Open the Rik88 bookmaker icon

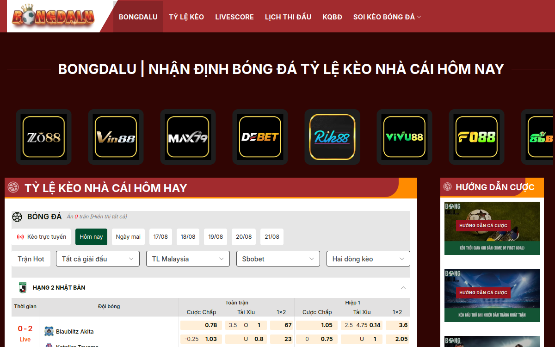[x=333, y=137]
